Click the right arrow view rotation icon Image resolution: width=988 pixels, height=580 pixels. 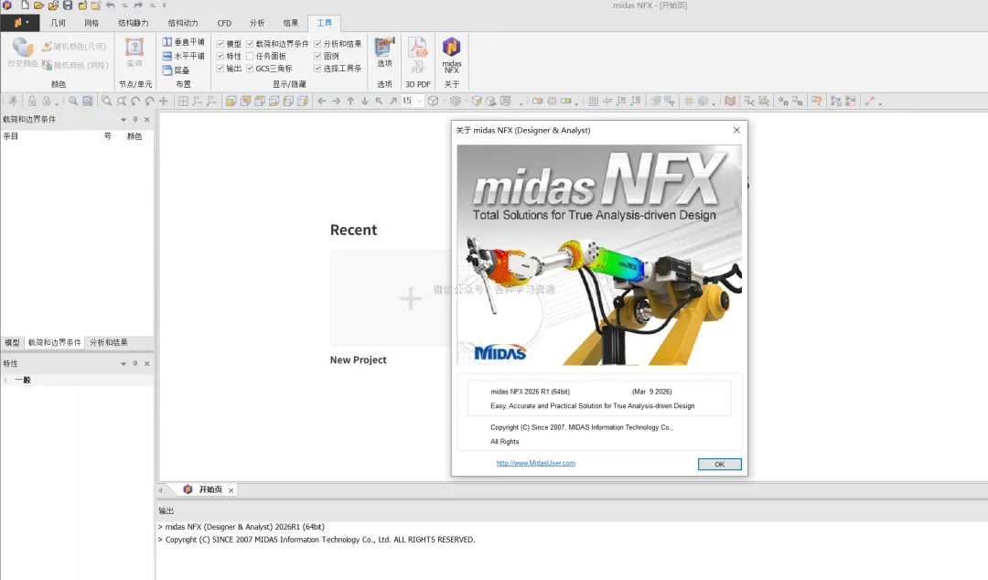[336, 101]
